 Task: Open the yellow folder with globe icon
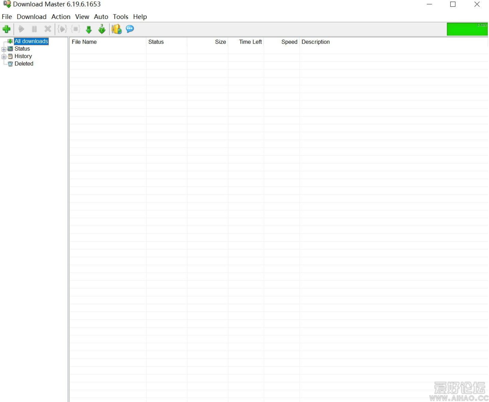point(116,29)
